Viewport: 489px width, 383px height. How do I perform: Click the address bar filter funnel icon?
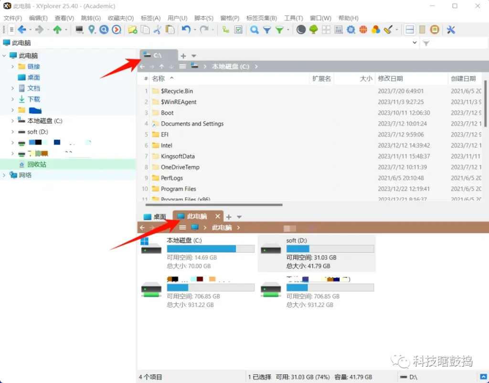point(426,43)
